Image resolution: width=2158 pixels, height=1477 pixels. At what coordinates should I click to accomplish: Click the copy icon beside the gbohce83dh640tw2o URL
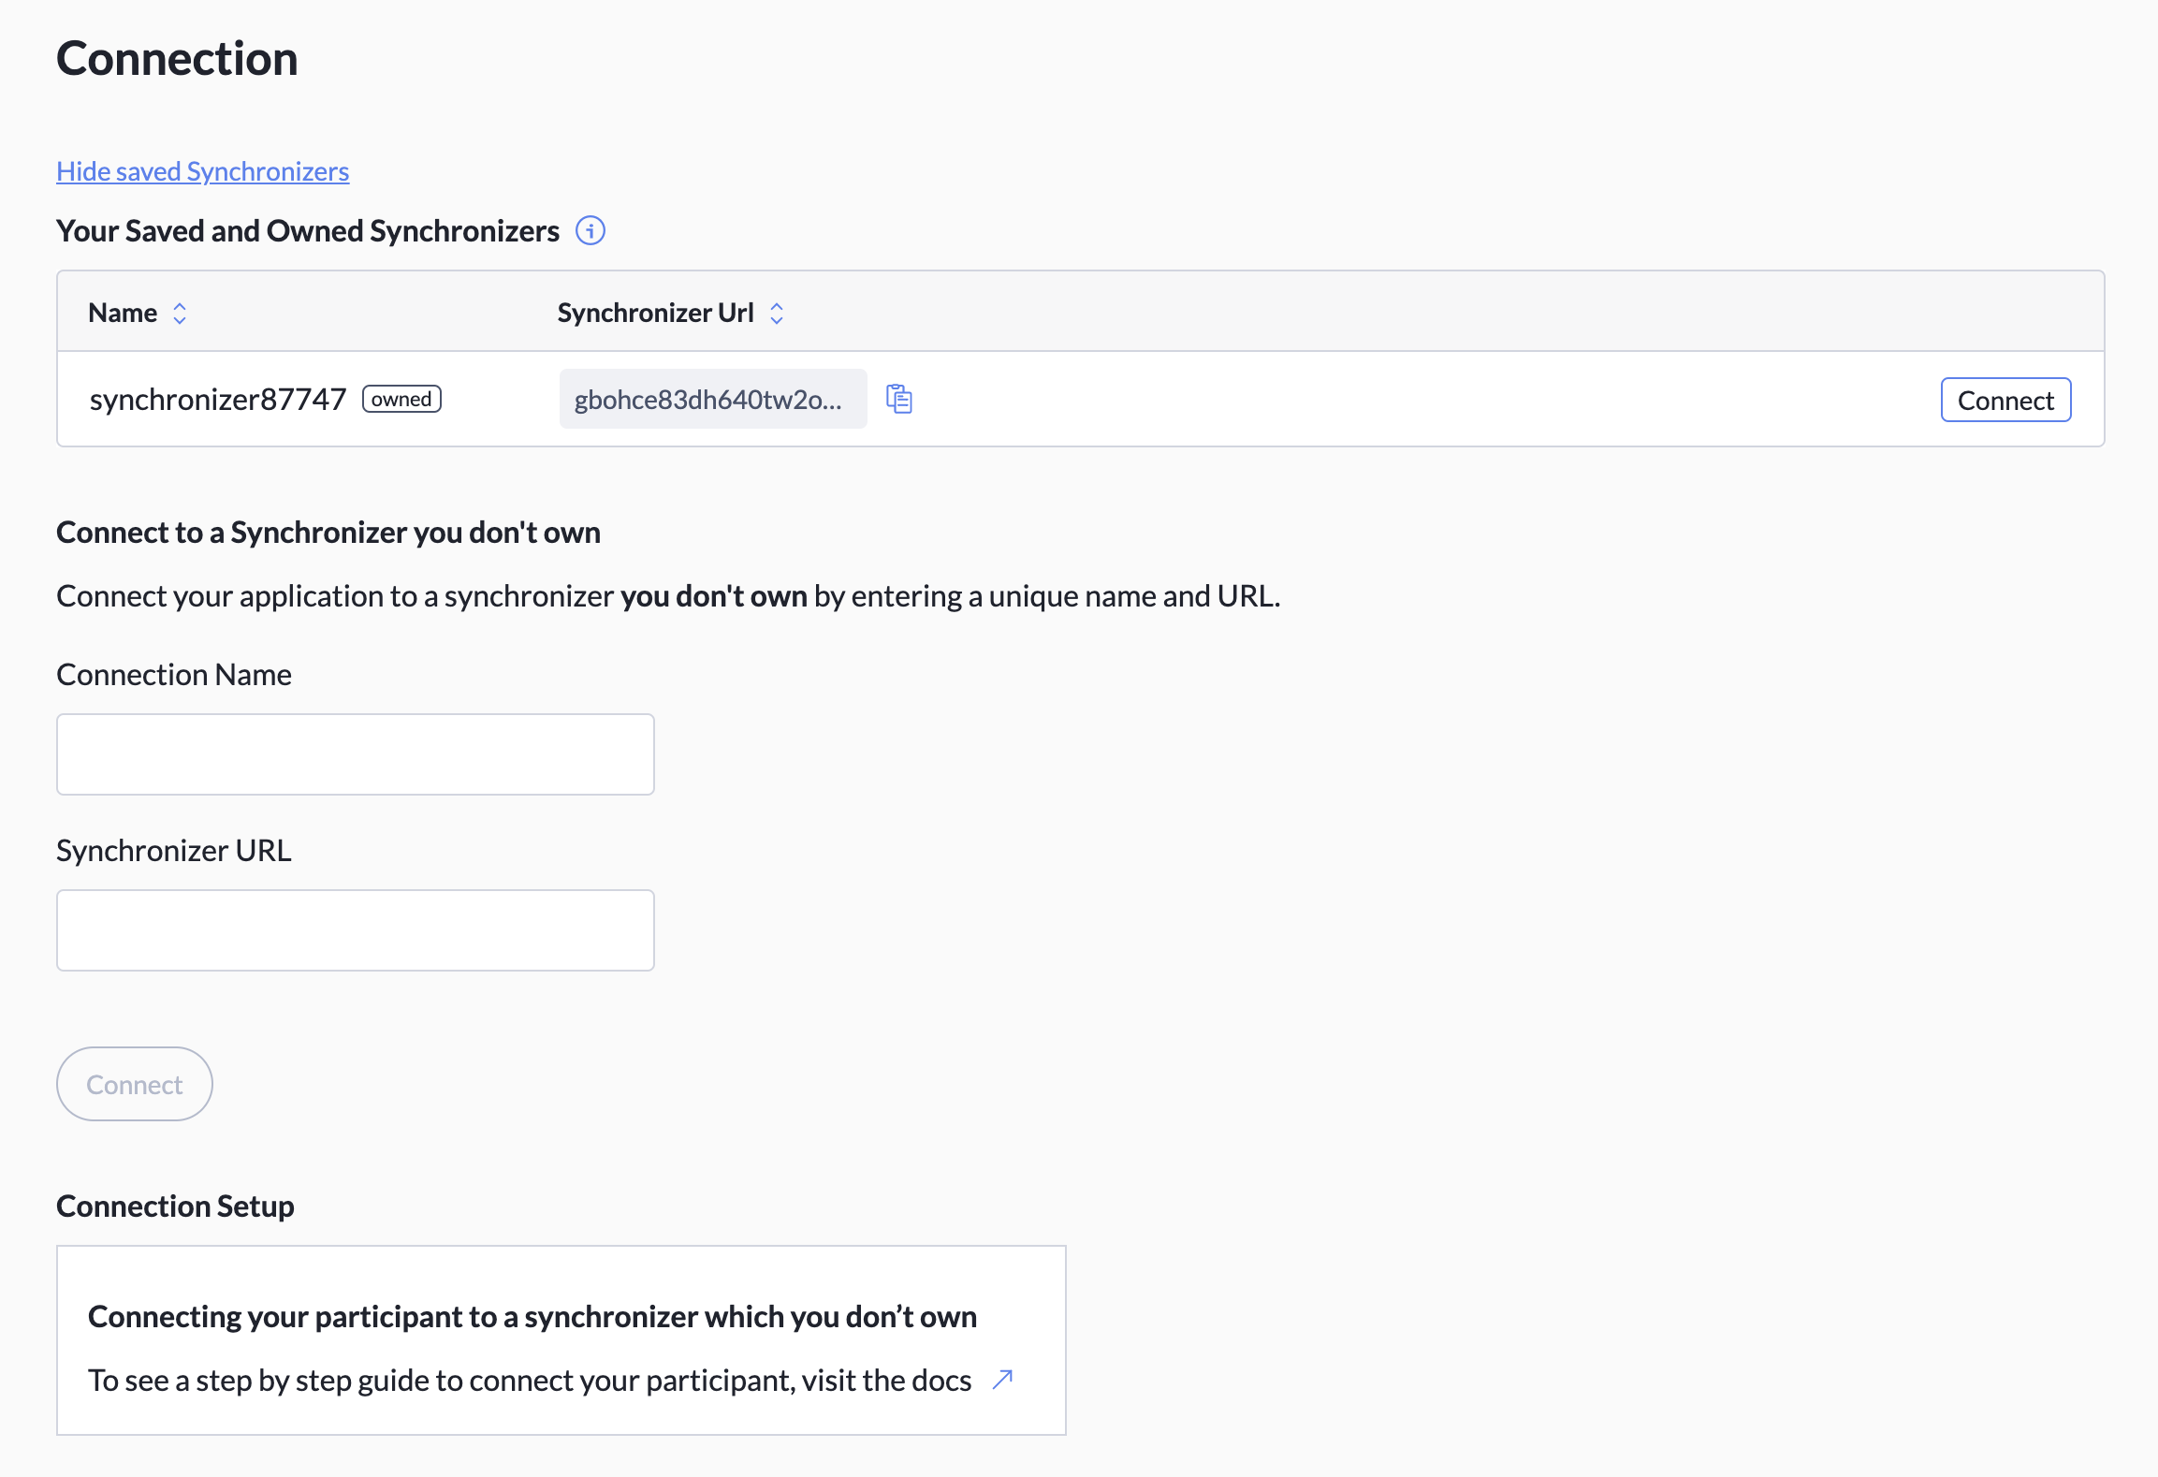pos(899,399)
